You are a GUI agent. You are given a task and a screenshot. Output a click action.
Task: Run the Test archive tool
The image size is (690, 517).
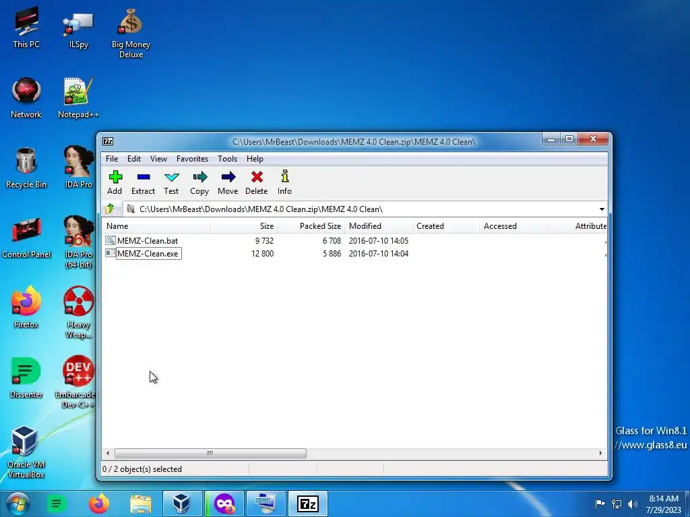point(171,182)
